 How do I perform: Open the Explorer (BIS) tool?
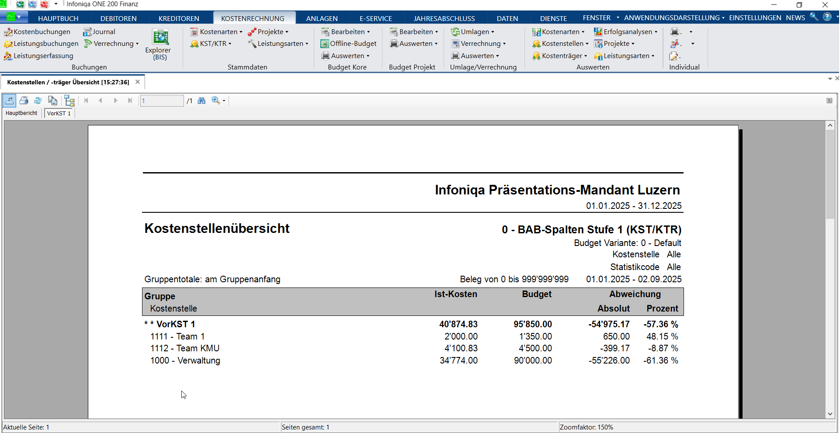(x=160, y=44)
